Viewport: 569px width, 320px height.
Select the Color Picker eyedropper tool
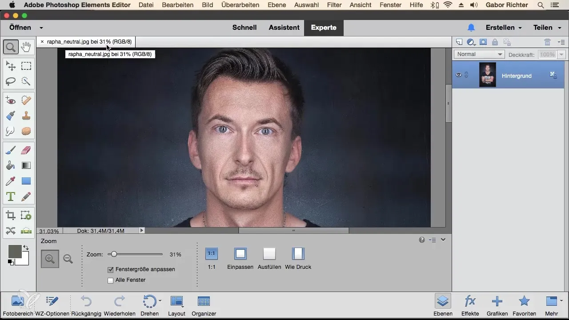11,181
